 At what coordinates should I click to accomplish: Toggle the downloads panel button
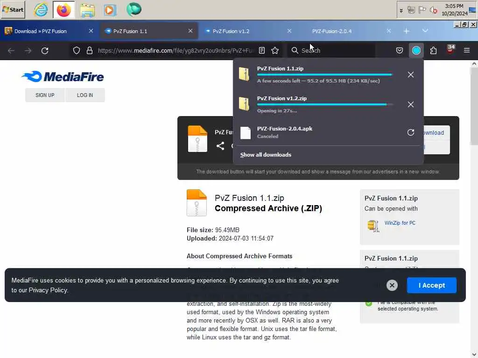416,50
